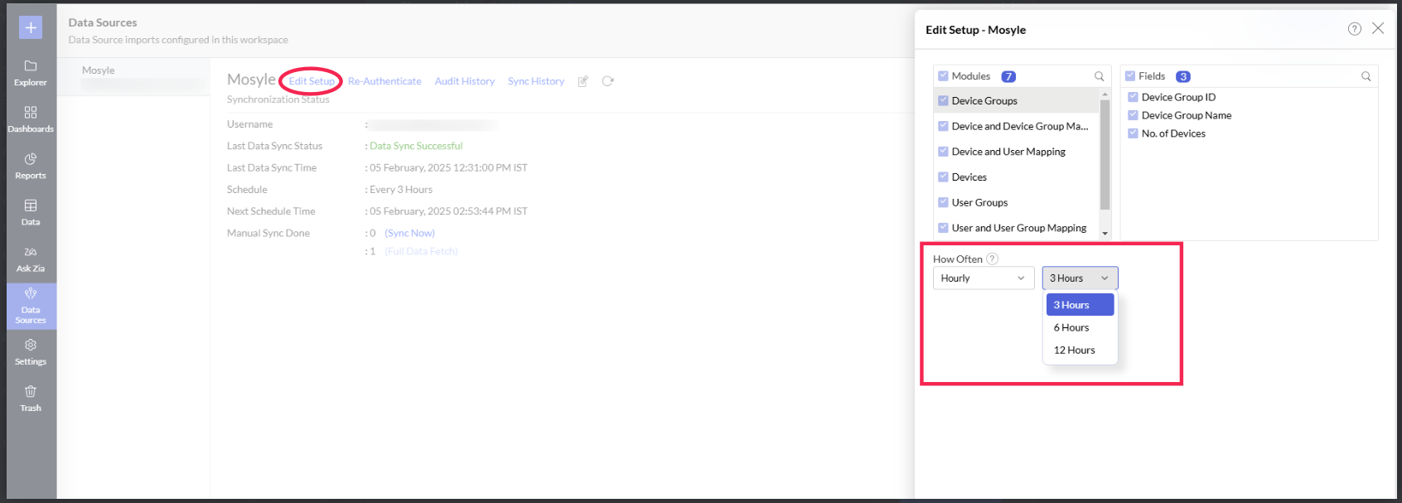Open the Settings section
The image size is (1402, 503).
pyautogui.click(x=31, y=351)
